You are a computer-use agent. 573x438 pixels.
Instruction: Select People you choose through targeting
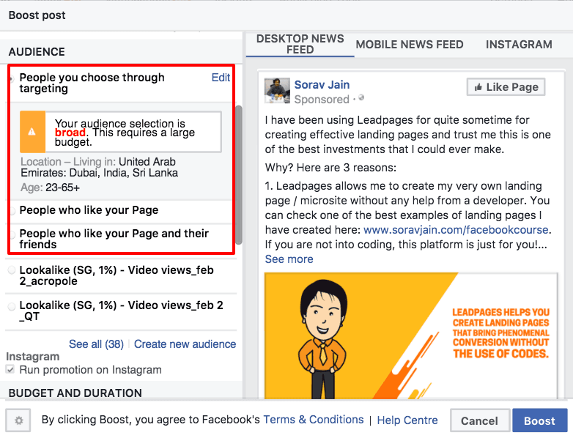click(x=12, y=78)
